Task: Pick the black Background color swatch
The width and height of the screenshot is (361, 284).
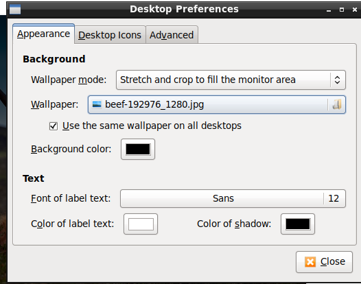Action: [138, 149]
